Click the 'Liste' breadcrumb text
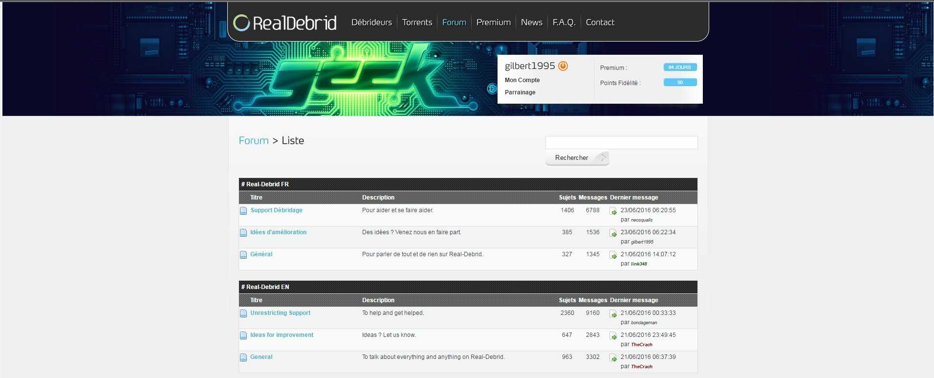Image resolution: width=934 pixels, height=378 pixels. pos(293,141)
